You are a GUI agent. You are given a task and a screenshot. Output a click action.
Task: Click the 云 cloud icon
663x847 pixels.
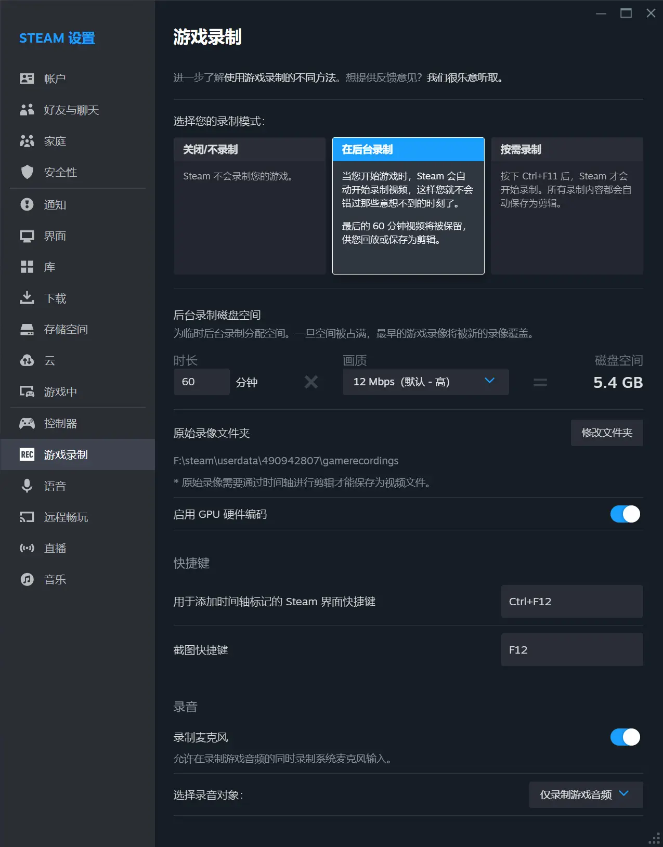pos(27,360)
